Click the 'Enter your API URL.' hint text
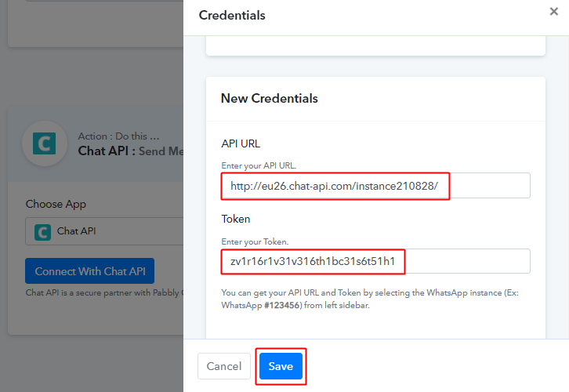 260,165
